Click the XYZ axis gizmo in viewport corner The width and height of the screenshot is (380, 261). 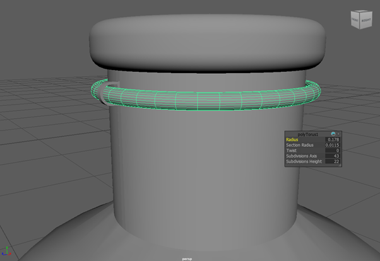[7, 252]
